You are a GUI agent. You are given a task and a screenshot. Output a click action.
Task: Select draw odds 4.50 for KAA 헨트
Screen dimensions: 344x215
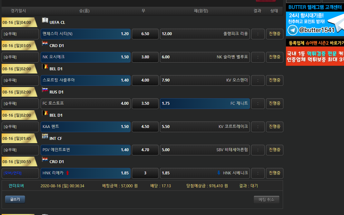tap(145, 127)
